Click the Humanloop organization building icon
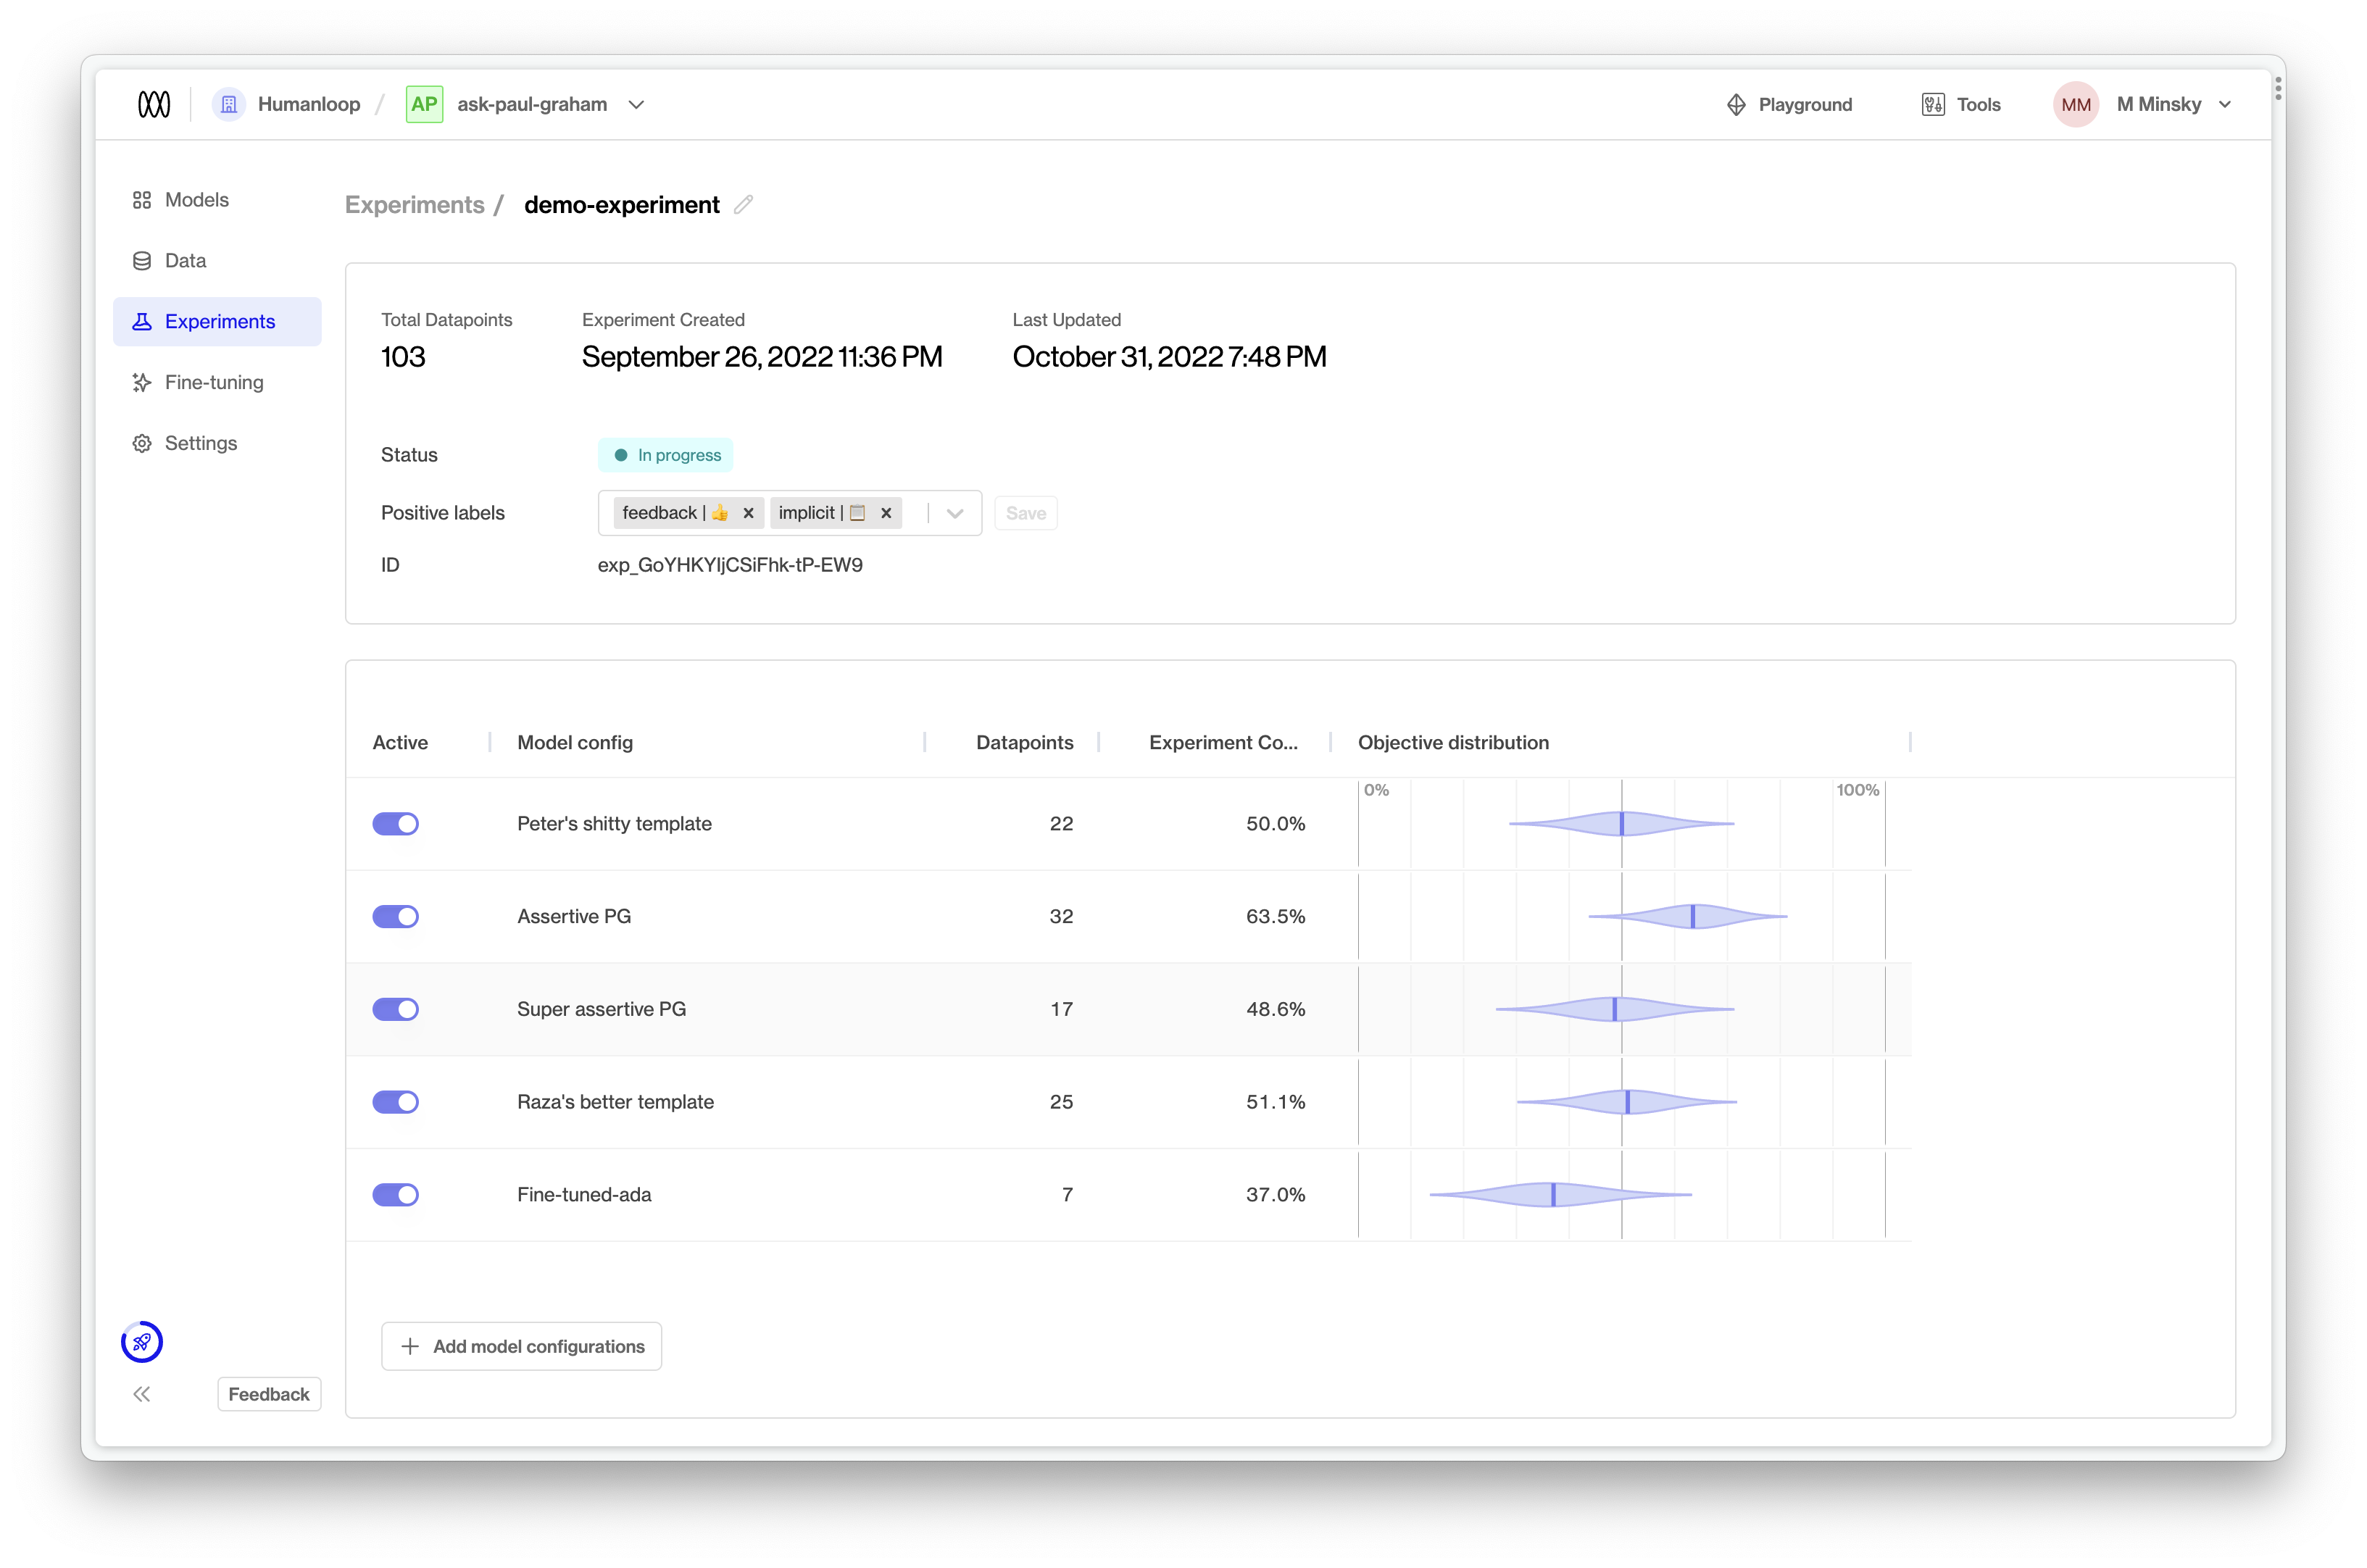 pos(229,104)
